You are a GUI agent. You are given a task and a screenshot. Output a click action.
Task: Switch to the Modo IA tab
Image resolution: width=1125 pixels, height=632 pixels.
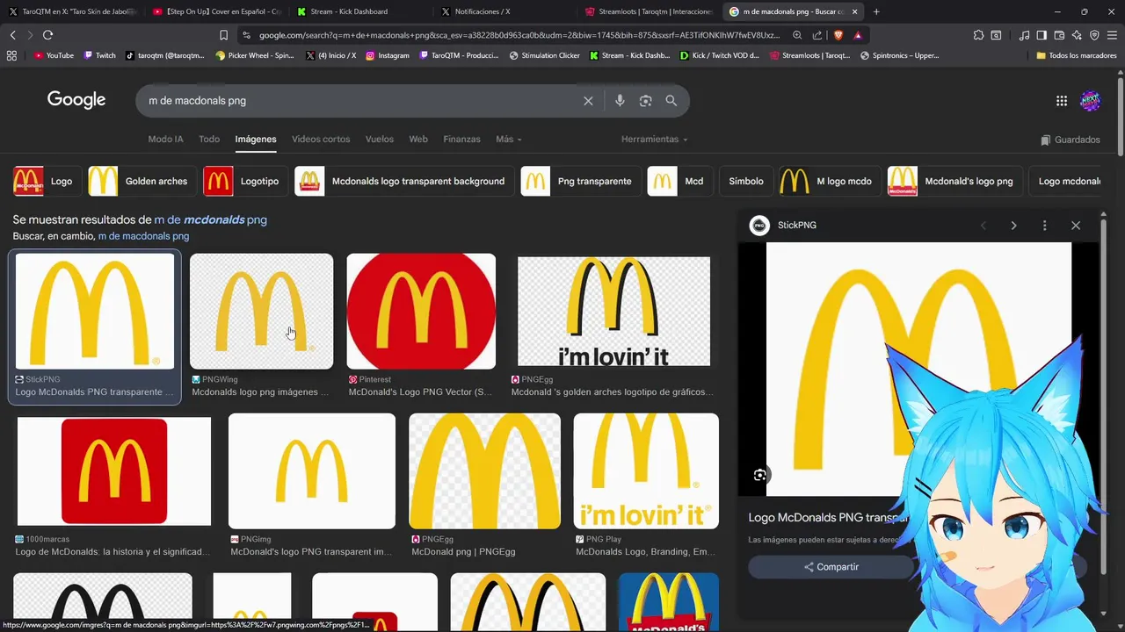click(x=165, y=140)
